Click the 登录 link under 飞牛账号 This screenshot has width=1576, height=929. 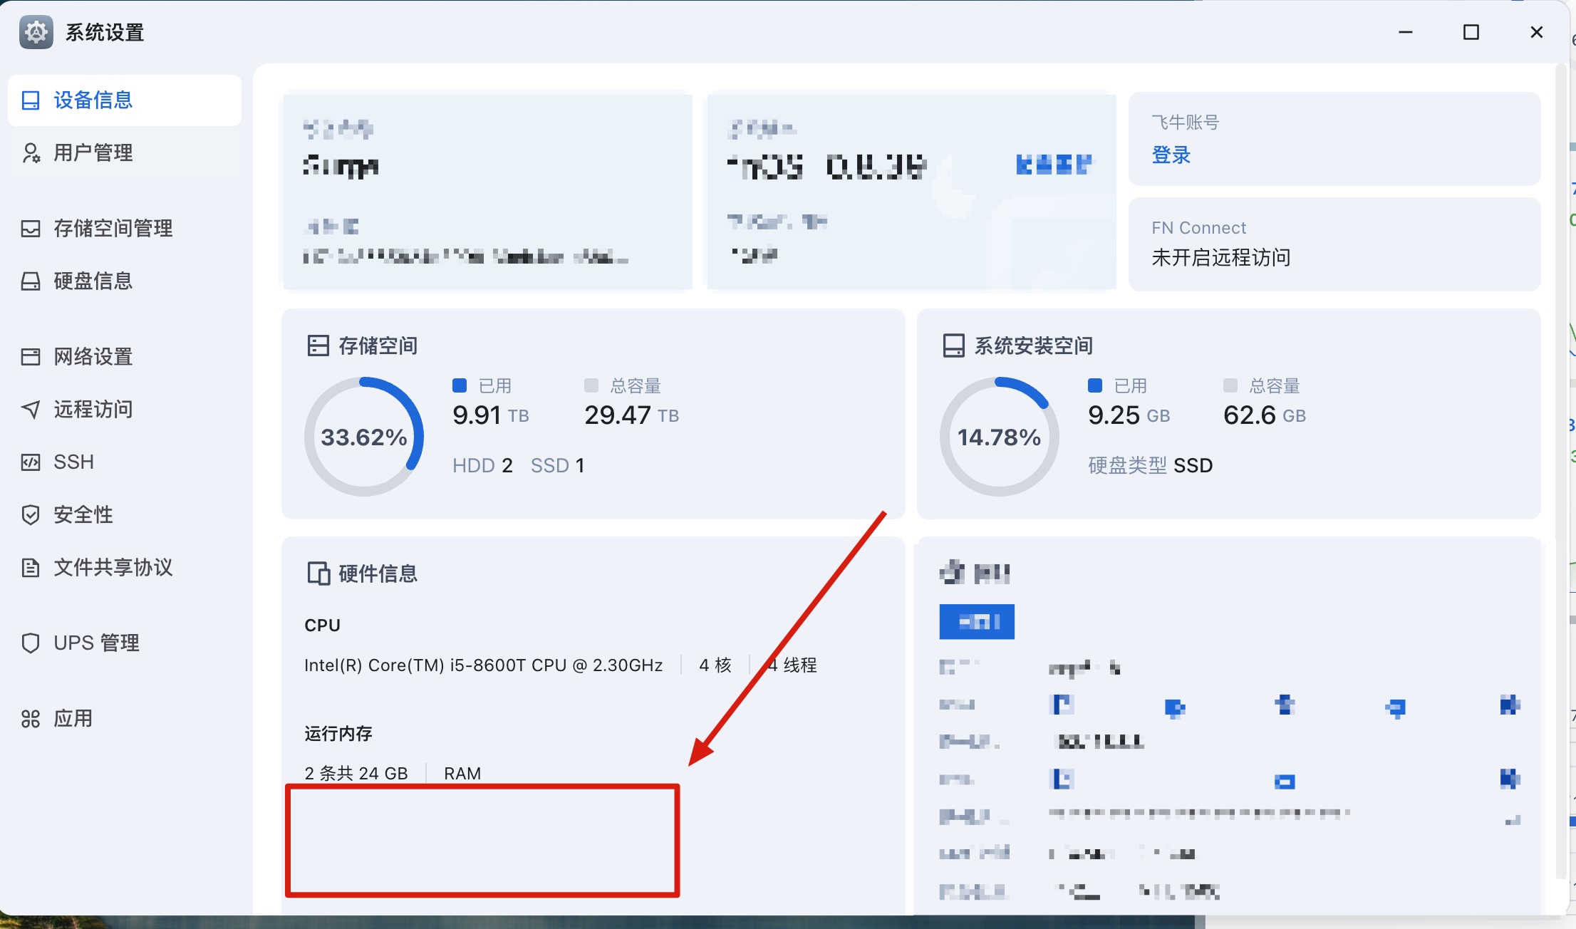tap(1171, 155)
